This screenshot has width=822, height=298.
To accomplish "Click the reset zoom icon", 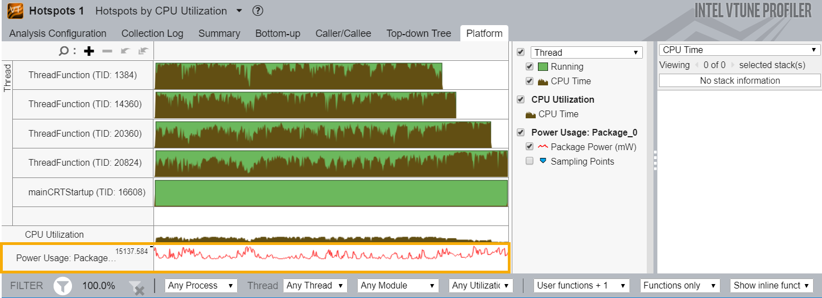I will pyautogui.click(x=143, y=51).
